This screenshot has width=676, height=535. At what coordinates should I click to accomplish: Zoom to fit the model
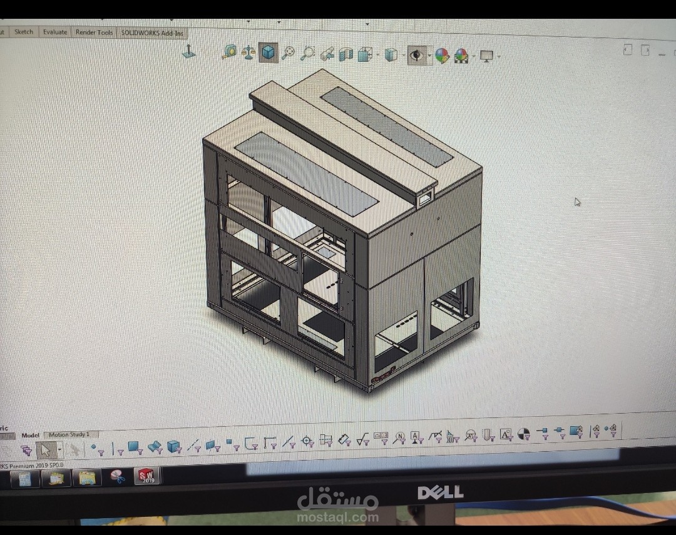(x=288, y=53)
